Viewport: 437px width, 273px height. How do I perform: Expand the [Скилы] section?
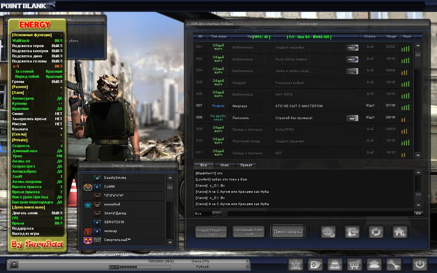37,134
